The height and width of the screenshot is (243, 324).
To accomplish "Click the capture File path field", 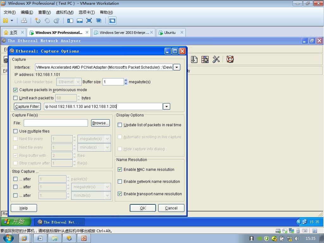I will coord(56,123).
